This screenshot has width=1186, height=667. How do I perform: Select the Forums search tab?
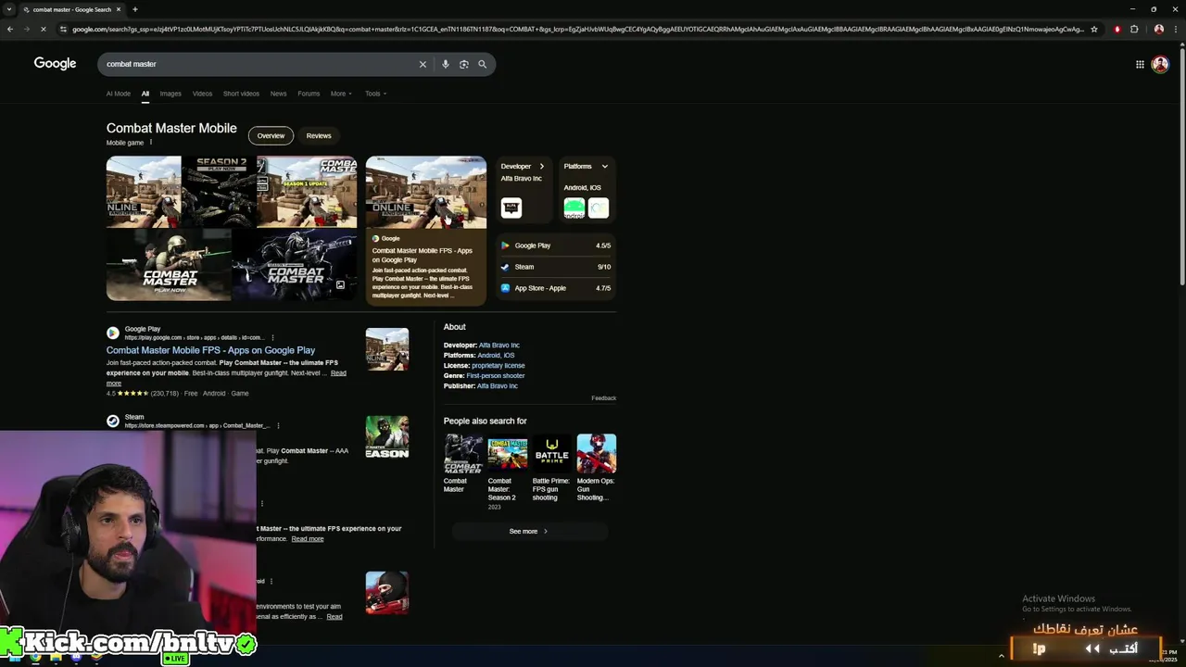click(309, 94)
